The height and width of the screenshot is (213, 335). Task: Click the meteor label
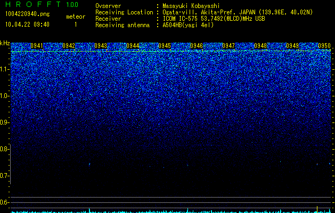76,17
